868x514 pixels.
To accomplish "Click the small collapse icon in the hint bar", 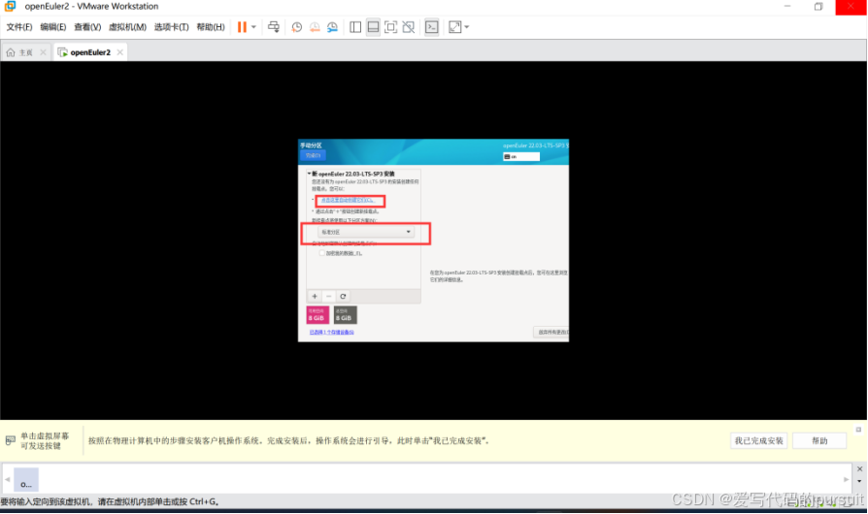I will (858, 430).
